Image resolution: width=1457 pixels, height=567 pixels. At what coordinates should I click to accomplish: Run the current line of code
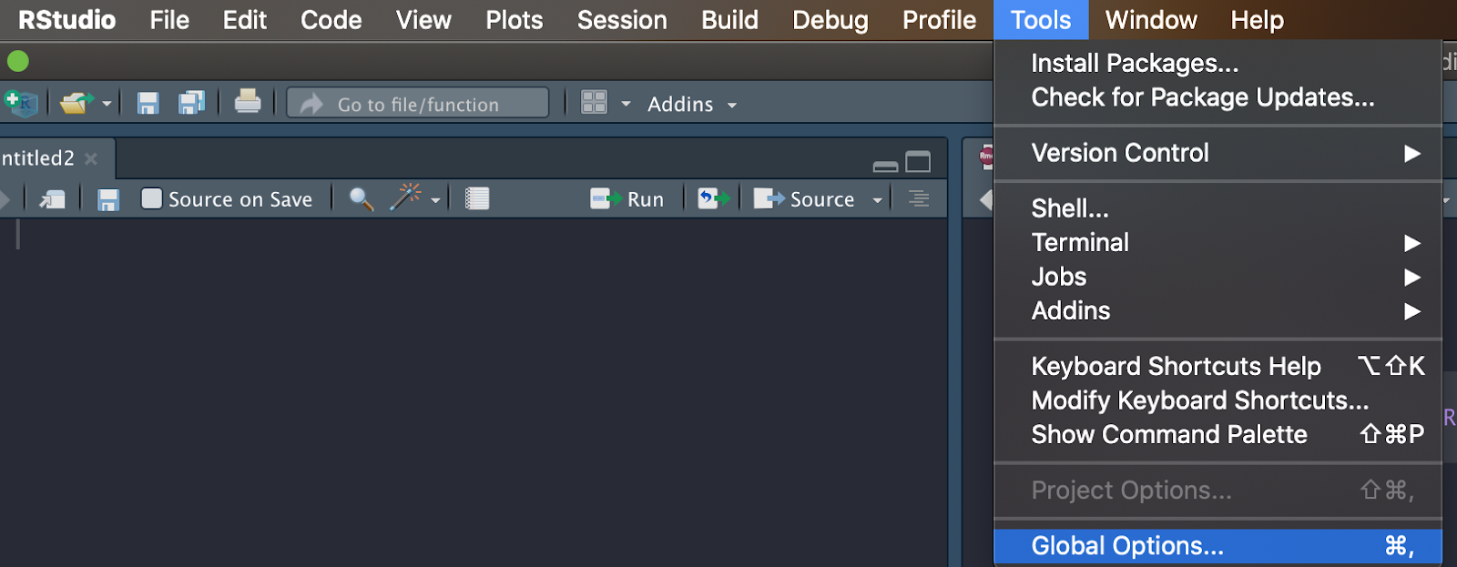(627, 199)
